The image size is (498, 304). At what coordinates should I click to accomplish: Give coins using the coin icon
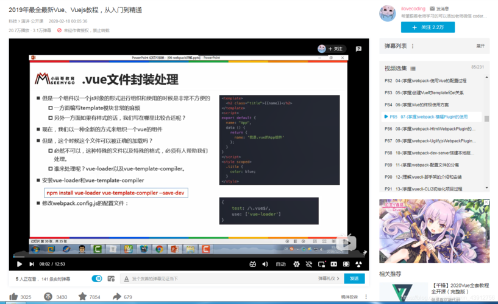[x=48, y=297]
